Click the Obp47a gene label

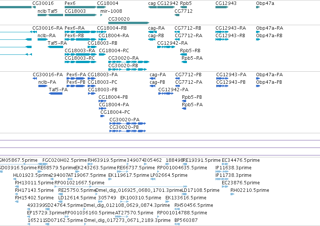tap(265, 3)
